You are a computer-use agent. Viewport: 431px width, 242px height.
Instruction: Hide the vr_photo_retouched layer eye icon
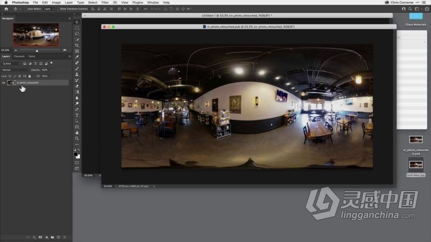click(4, 82)
